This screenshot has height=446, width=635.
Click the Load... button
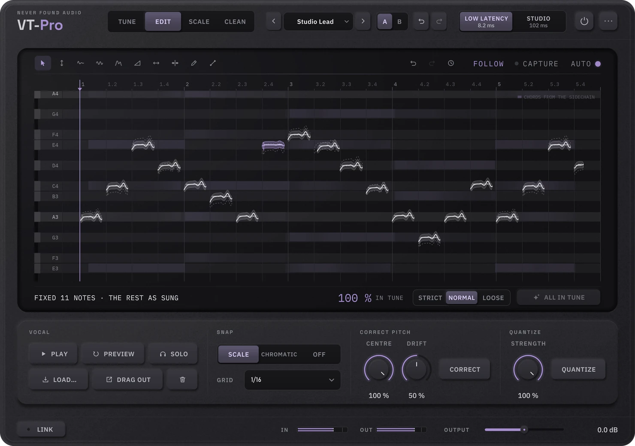[59, 380]
